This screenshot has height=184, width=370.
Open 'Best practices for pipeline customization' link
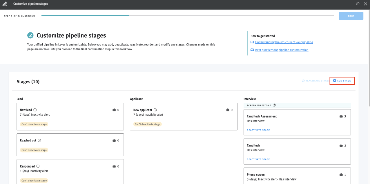point(282,50)
